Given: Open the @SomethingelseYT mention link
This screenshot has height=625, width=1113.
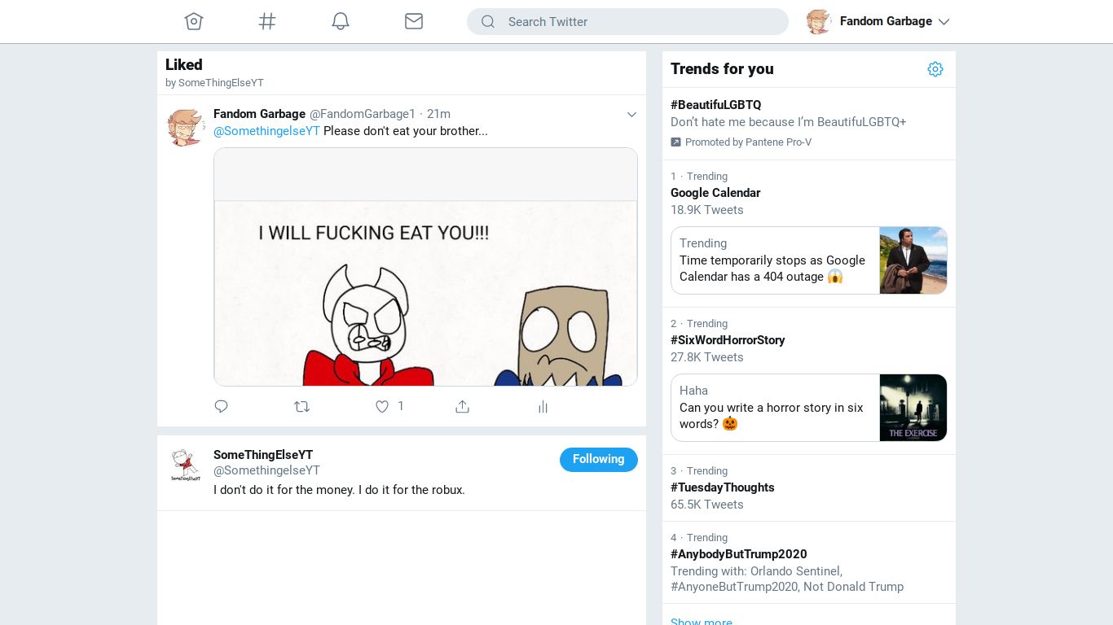Looking at the screenshot, I should (266, 131).
